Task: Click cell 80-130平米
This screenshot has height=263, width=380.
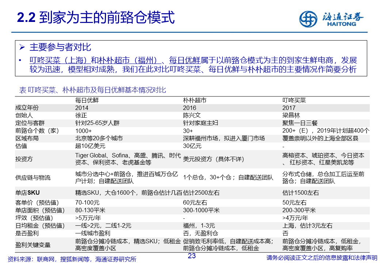Action: pos(90,210)
